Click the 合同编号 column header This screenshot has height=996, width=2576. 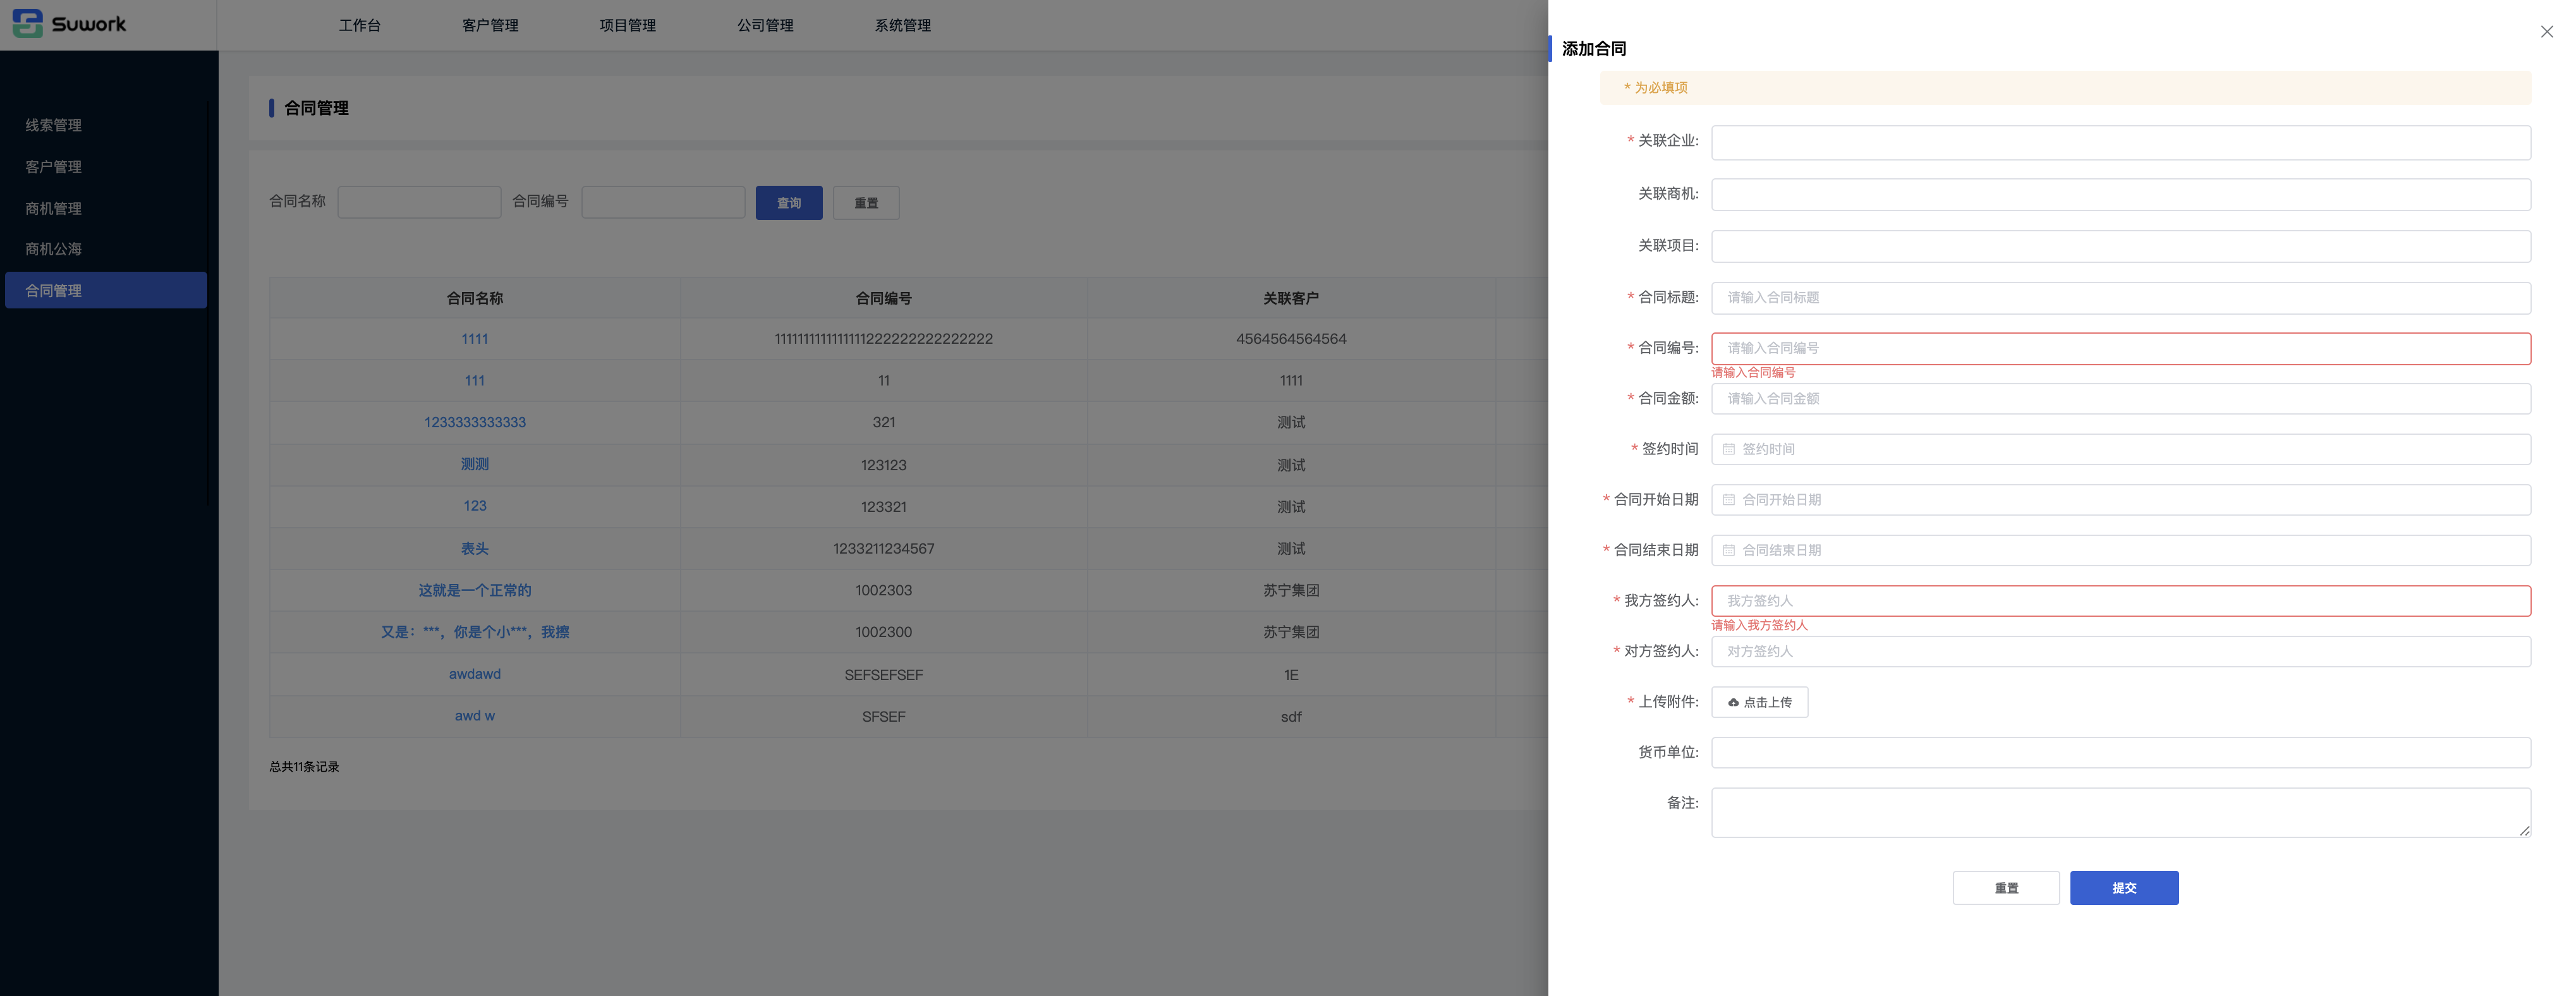(884, 298)
